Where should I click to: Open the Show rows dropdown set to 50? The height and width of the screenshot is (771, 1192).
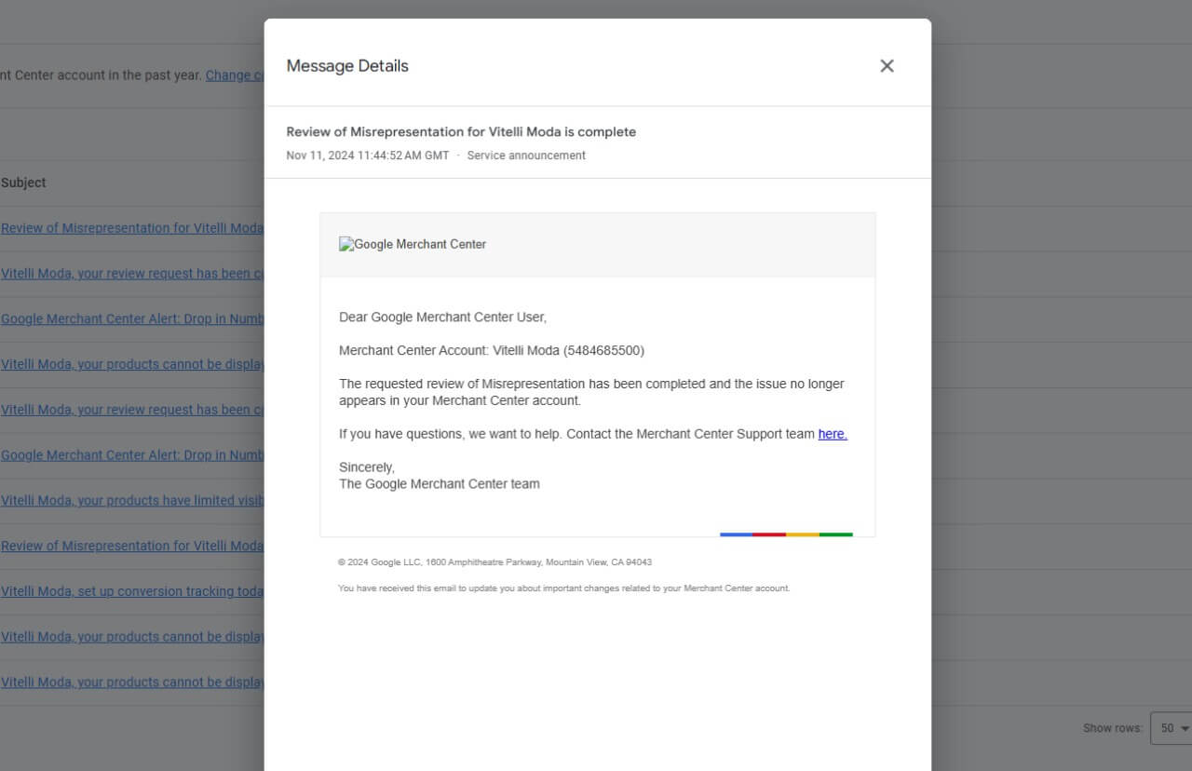(1171, 728)
